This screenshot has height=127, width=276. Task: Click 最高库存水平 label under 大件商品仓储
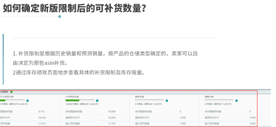(73, 118)
